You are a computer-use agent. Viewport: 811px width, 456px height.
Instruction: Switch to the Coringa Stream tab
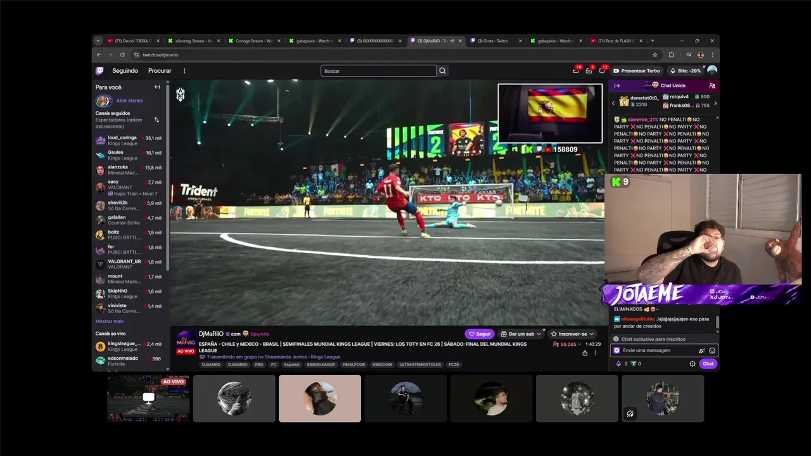(253, 41)
